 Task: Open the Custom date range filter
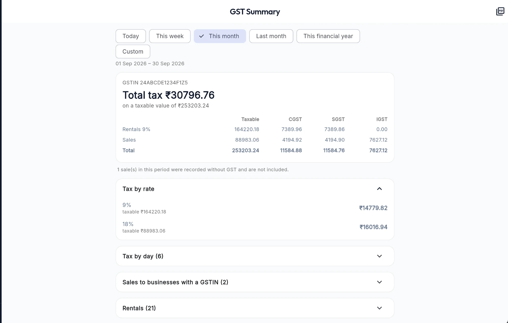point(133,52)
